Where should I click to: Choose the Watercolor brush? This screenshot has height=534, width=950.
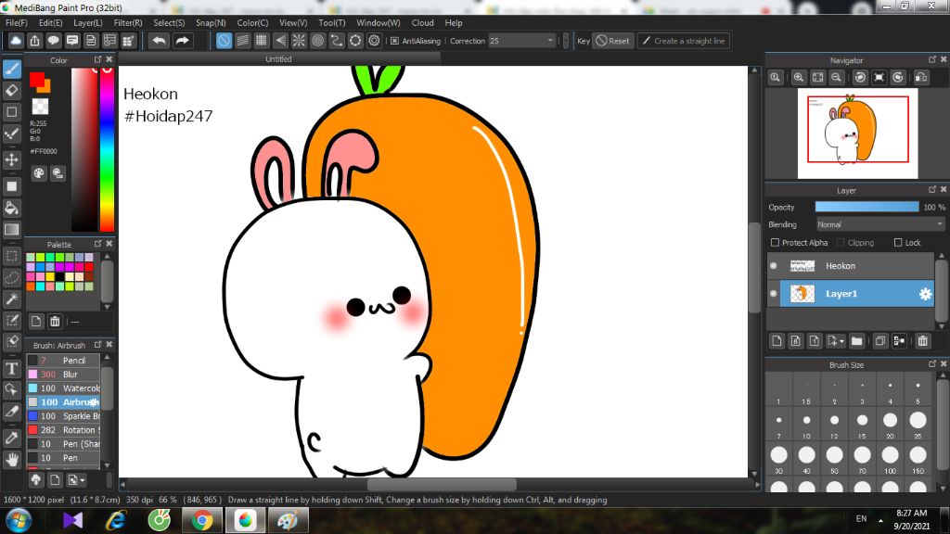pyautogui.click(x=63, y=388)
